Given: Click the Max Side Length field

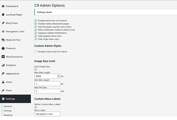Looking at the screenshot, I should coord(47,76).
